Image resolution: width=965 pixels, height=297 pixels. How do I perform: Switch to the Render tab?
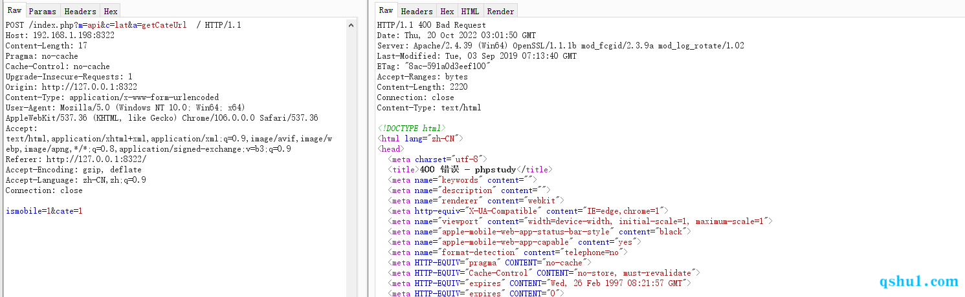pos(500,11)
